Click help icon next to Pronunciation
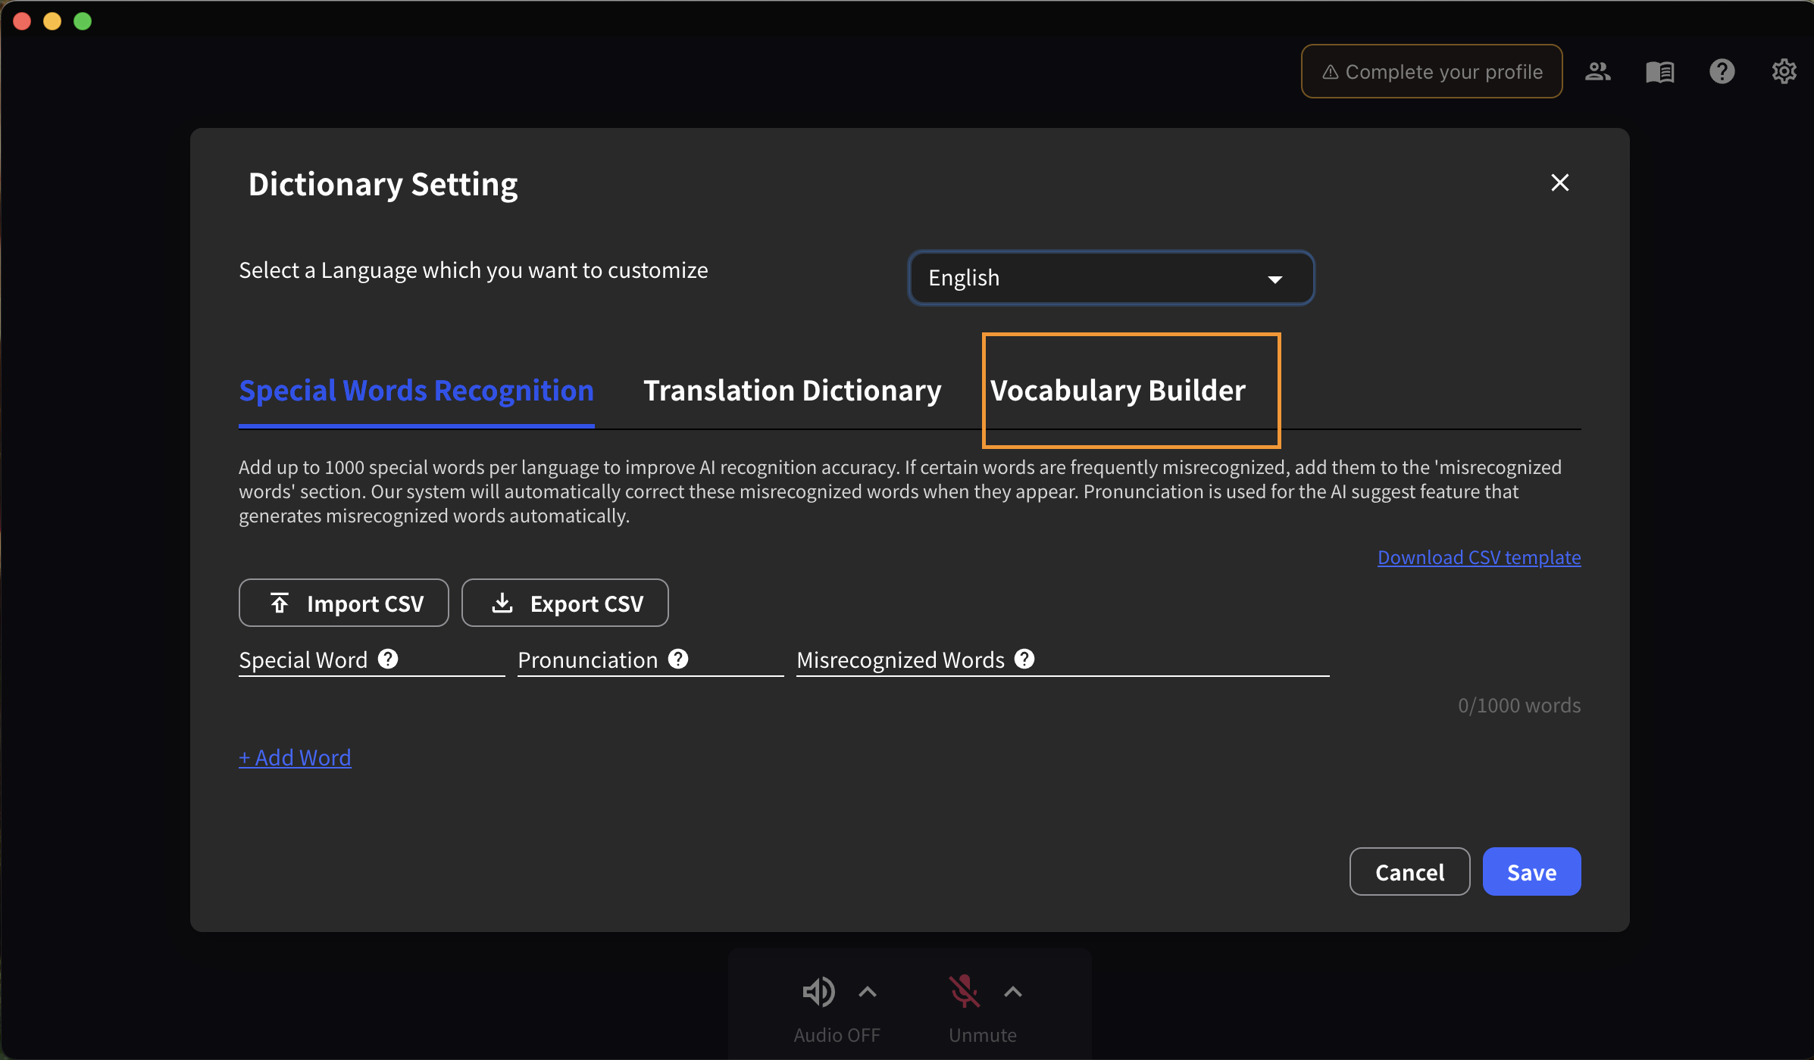This screenshot has width=1814, height=1060. click(x=678, y=659)
